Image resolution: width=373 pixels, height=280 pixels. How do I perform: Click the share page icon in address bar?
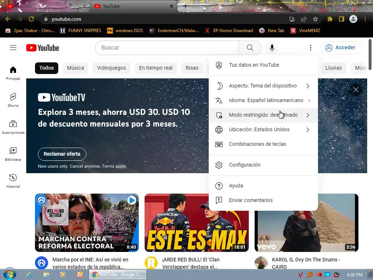click(304, 19)
